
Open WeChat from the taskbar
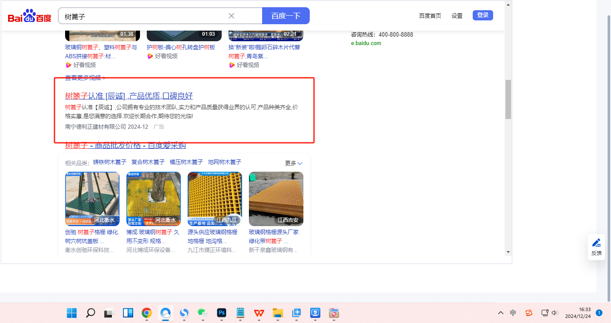click(203, 313)
